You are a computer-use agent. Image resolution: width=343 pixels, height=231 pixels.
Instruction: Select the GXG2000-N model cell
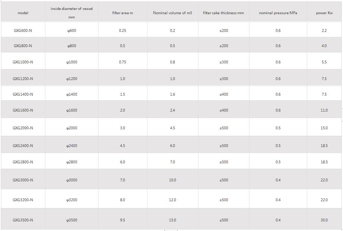[x=23, y=128]
